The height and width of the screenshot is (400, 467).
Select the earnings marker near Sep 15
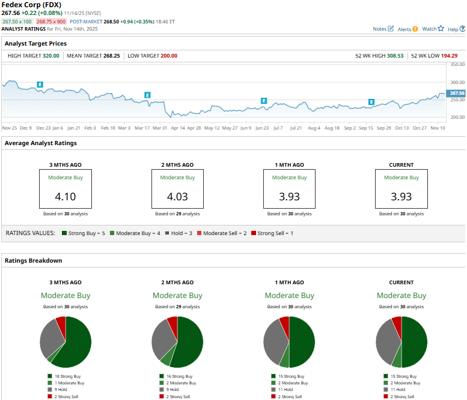pos(371,102)
